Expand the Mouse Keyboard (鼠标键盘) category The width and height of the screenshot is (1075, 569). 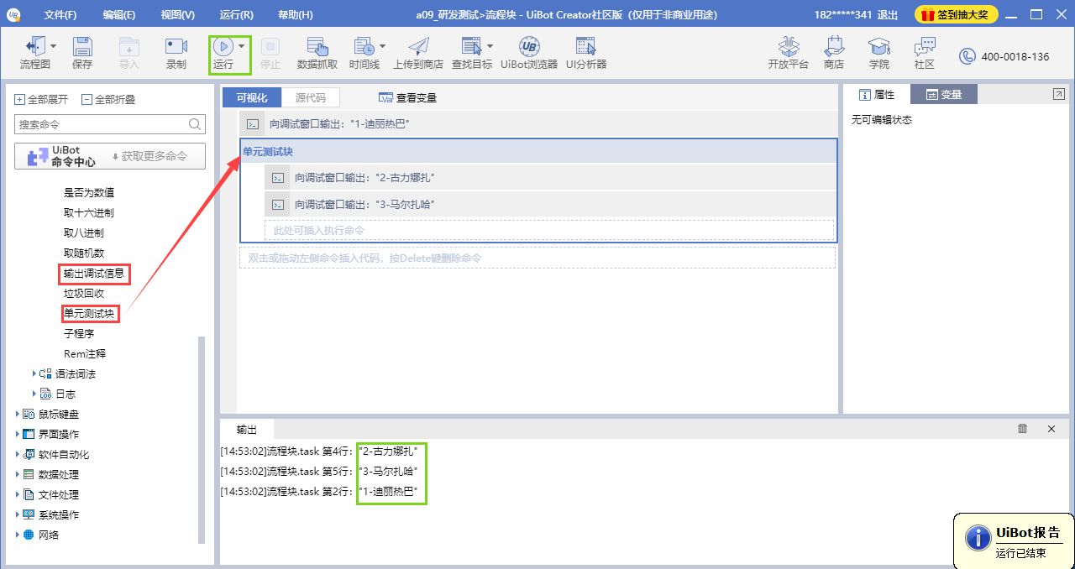(18, 414)
